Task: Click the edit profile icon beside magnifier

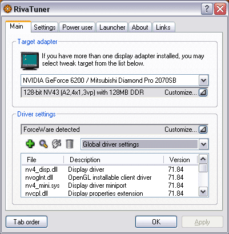Action: click(57, 144)
